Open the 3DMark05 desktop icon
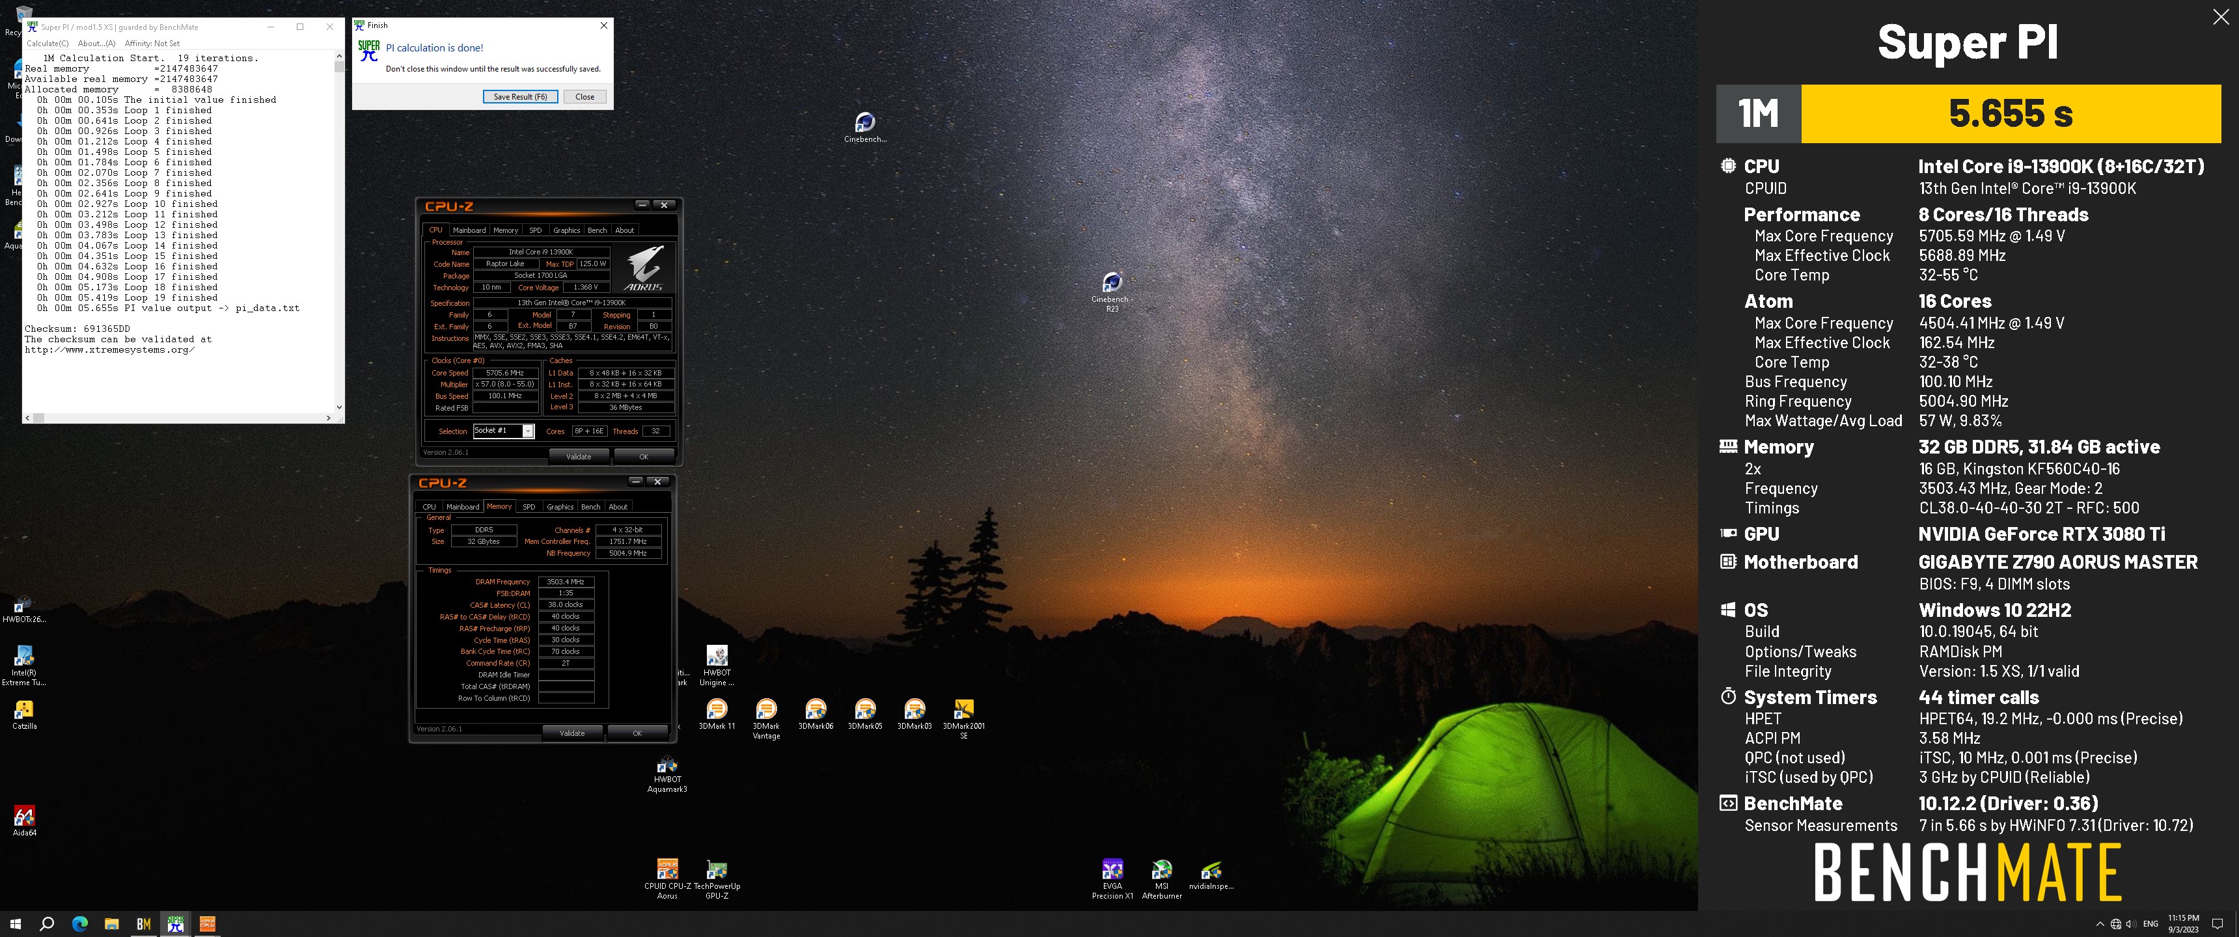Screen dimensions: 2239x937 [865, 715]
